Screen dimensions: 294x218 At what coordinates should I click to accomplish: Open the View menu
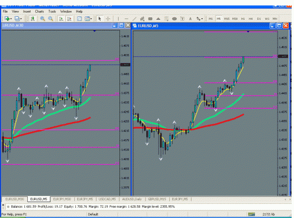pos(16,11)
